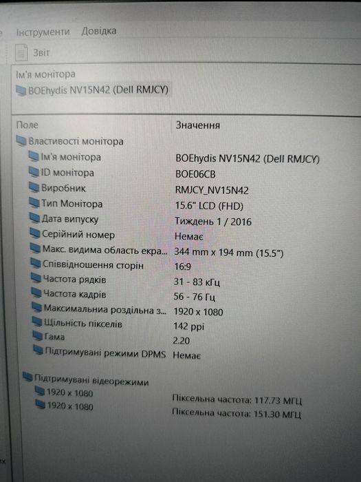Click value RMJCY_NV15N42
361x482 pixels.
click(212, 190)
